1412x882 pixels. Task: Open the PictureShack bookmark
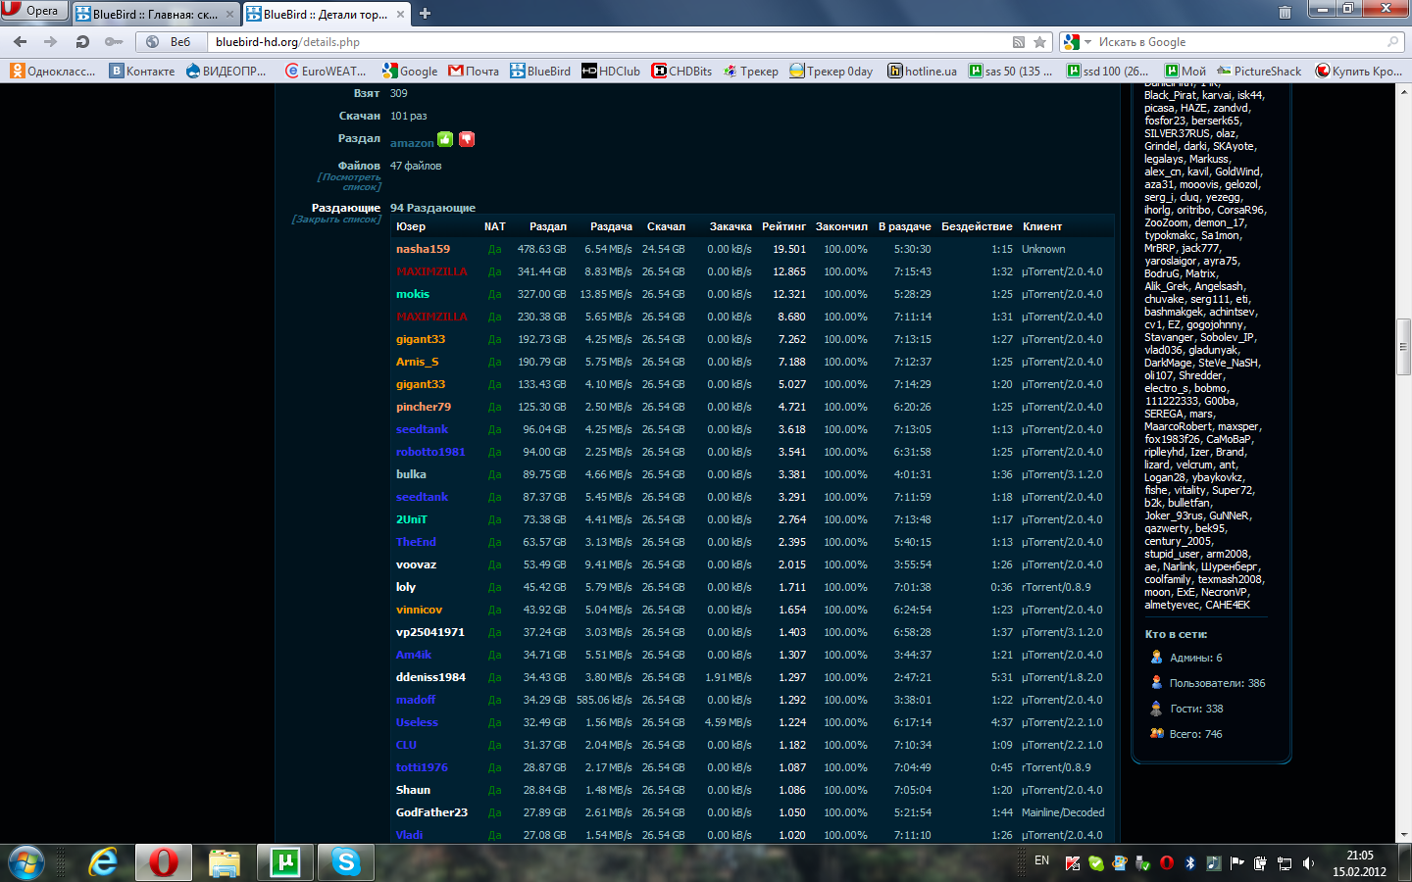click(1260, 71)
